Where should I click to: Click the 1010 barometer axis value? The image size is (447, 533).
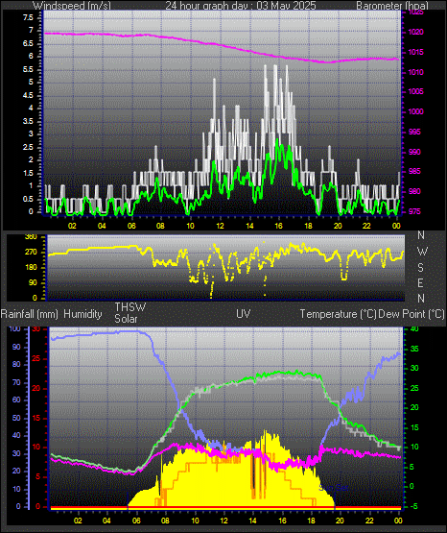point(415,72)
